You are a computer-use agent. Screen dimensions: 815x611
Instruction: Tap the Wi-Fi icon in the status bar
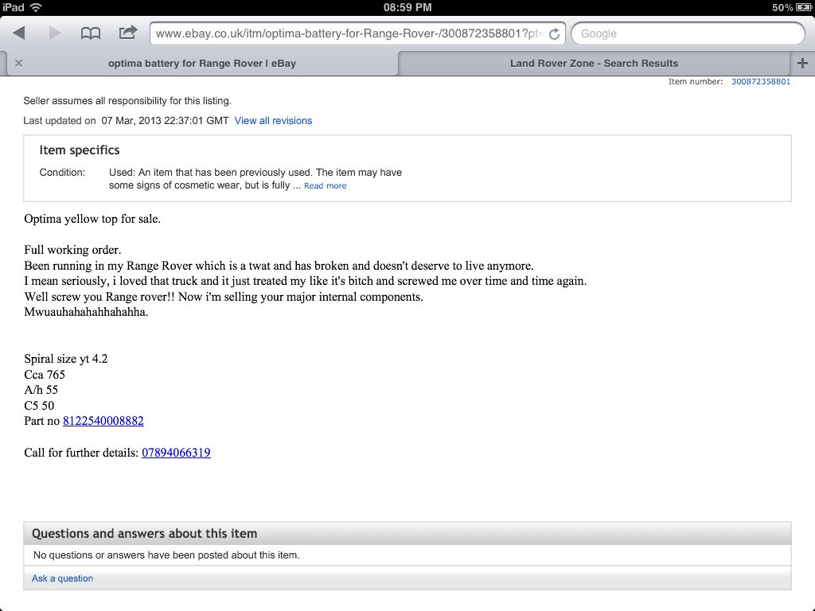(36, 7)
